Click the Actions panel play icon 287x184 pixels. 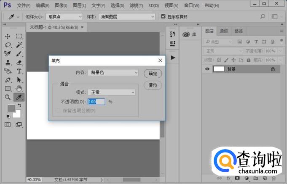[x=173, y=57]
